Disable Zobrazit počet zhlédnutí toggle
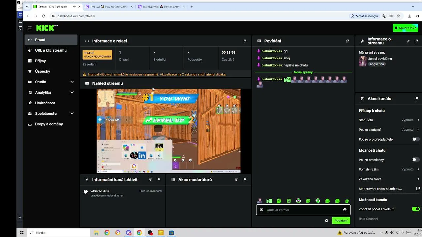 (416, 209)
